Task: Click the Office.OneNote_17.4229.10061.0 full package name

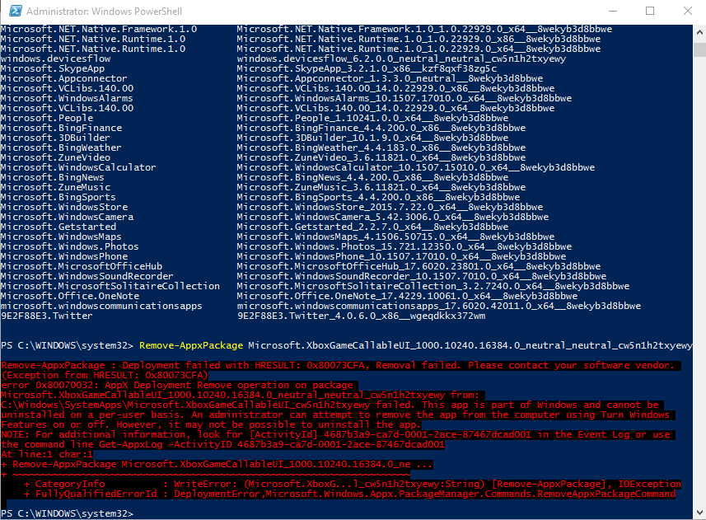Action: click(x=407, y=296)
